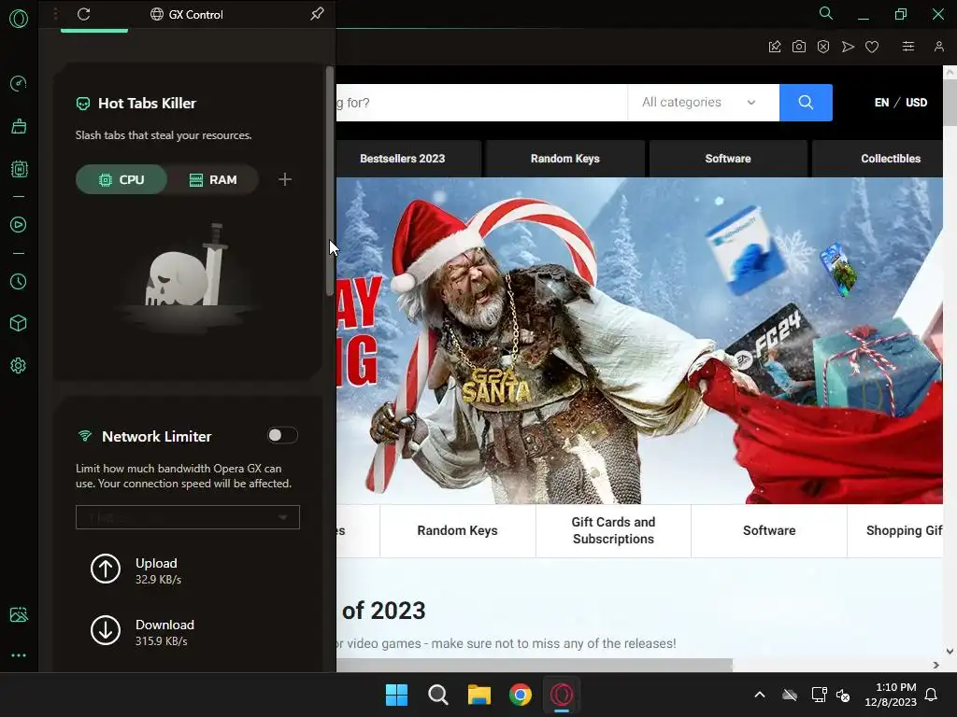Open the Player icon in sidebar
The width and height of the screenshot is (957, 717).
coord(19,225)
